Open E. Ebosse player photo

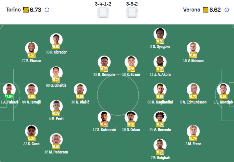pos(32,48)
